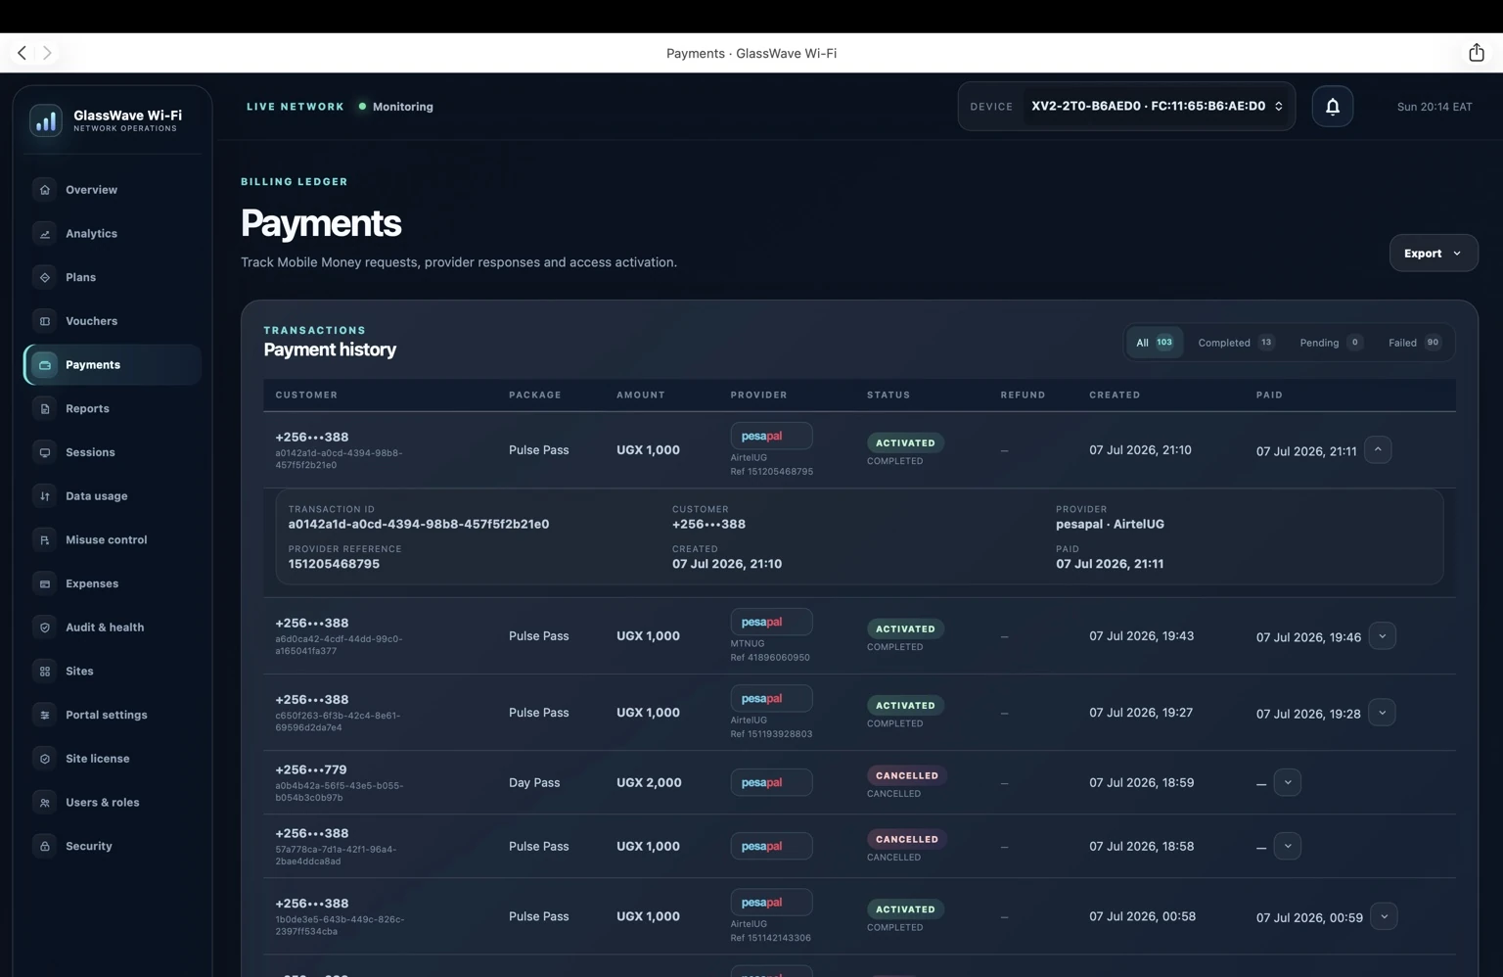
Task: Filter by Pending payments
Action: pos(1331,343)
